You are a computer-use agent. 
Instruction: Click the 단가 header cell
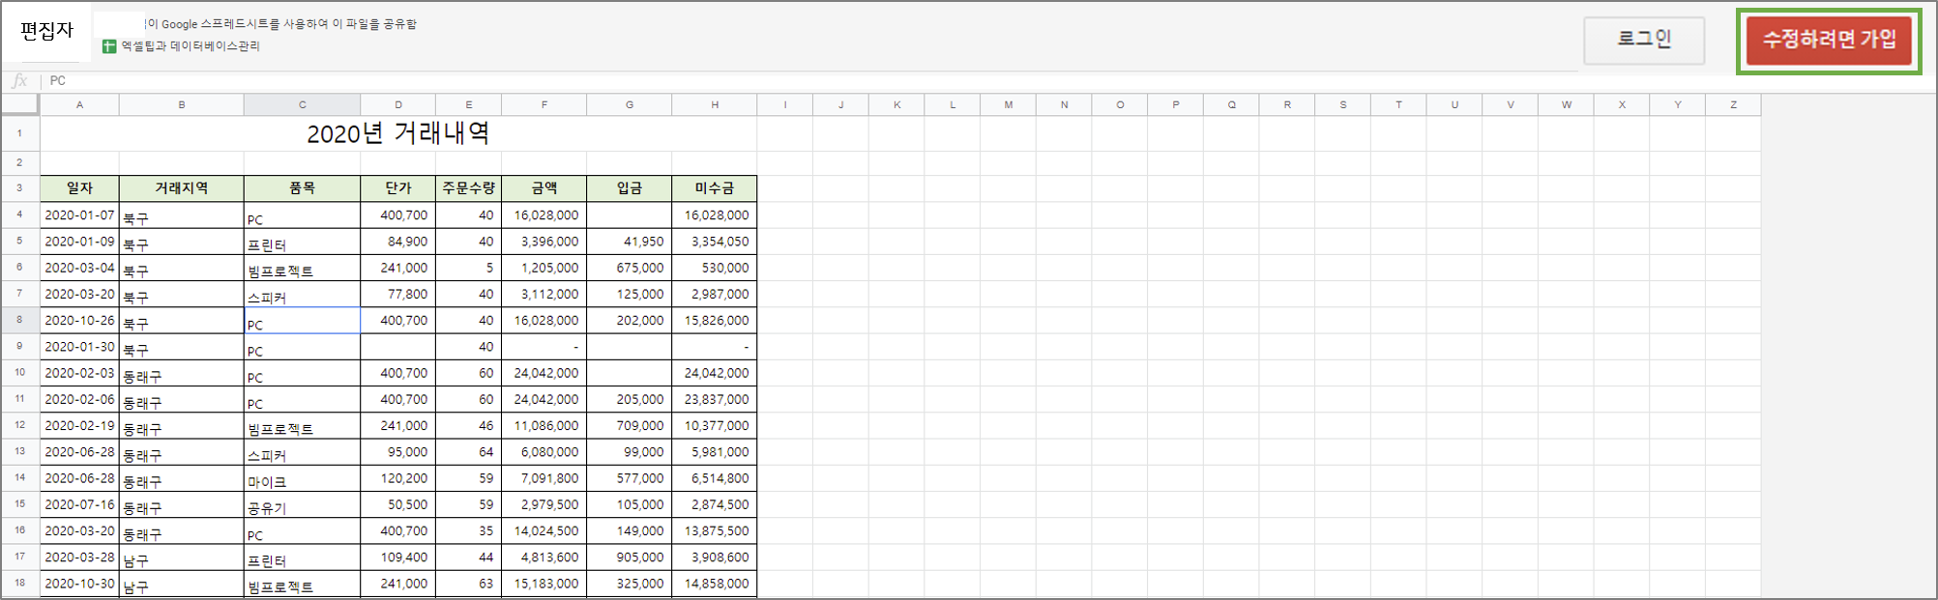397,188
